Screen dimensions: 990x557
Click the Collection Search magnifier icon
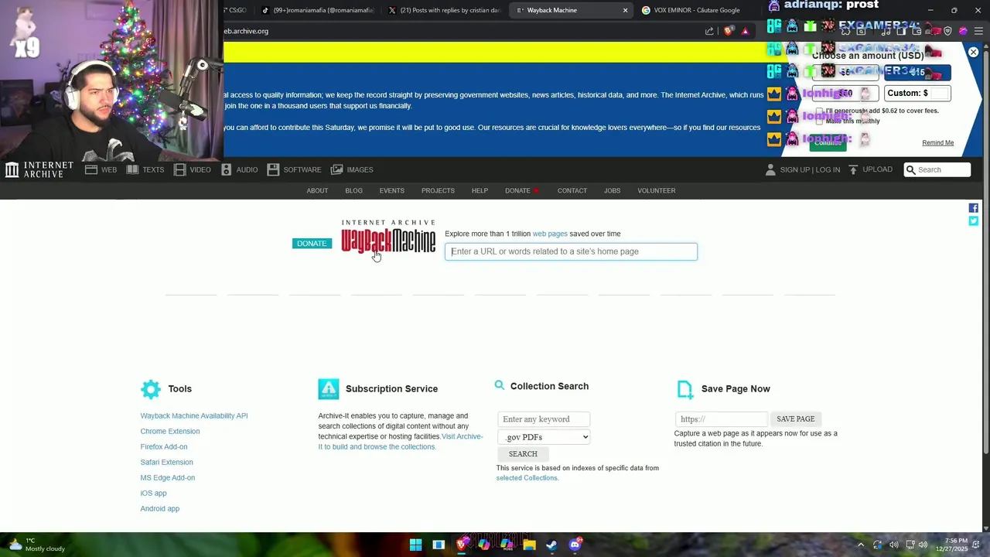click(x=500, y=385)
